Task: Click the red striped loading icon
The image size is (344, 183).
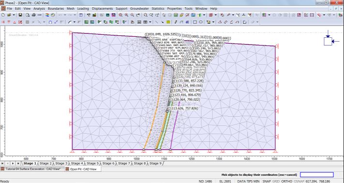Action: pyautogui.click(x=211, y=15)
